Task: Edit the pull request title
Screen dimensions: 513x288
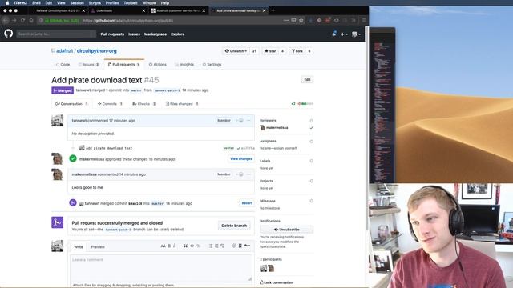Action: (x=307, y=80)
